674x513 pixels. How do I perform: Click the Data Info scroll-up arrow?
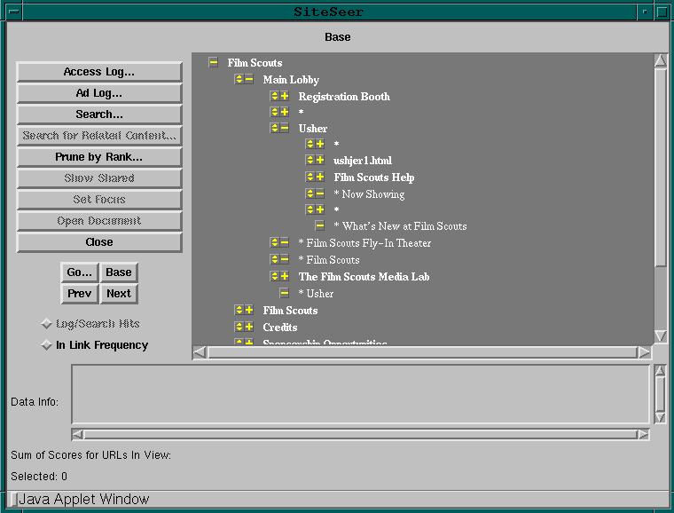pyautogui.click(x=660, y=371)
